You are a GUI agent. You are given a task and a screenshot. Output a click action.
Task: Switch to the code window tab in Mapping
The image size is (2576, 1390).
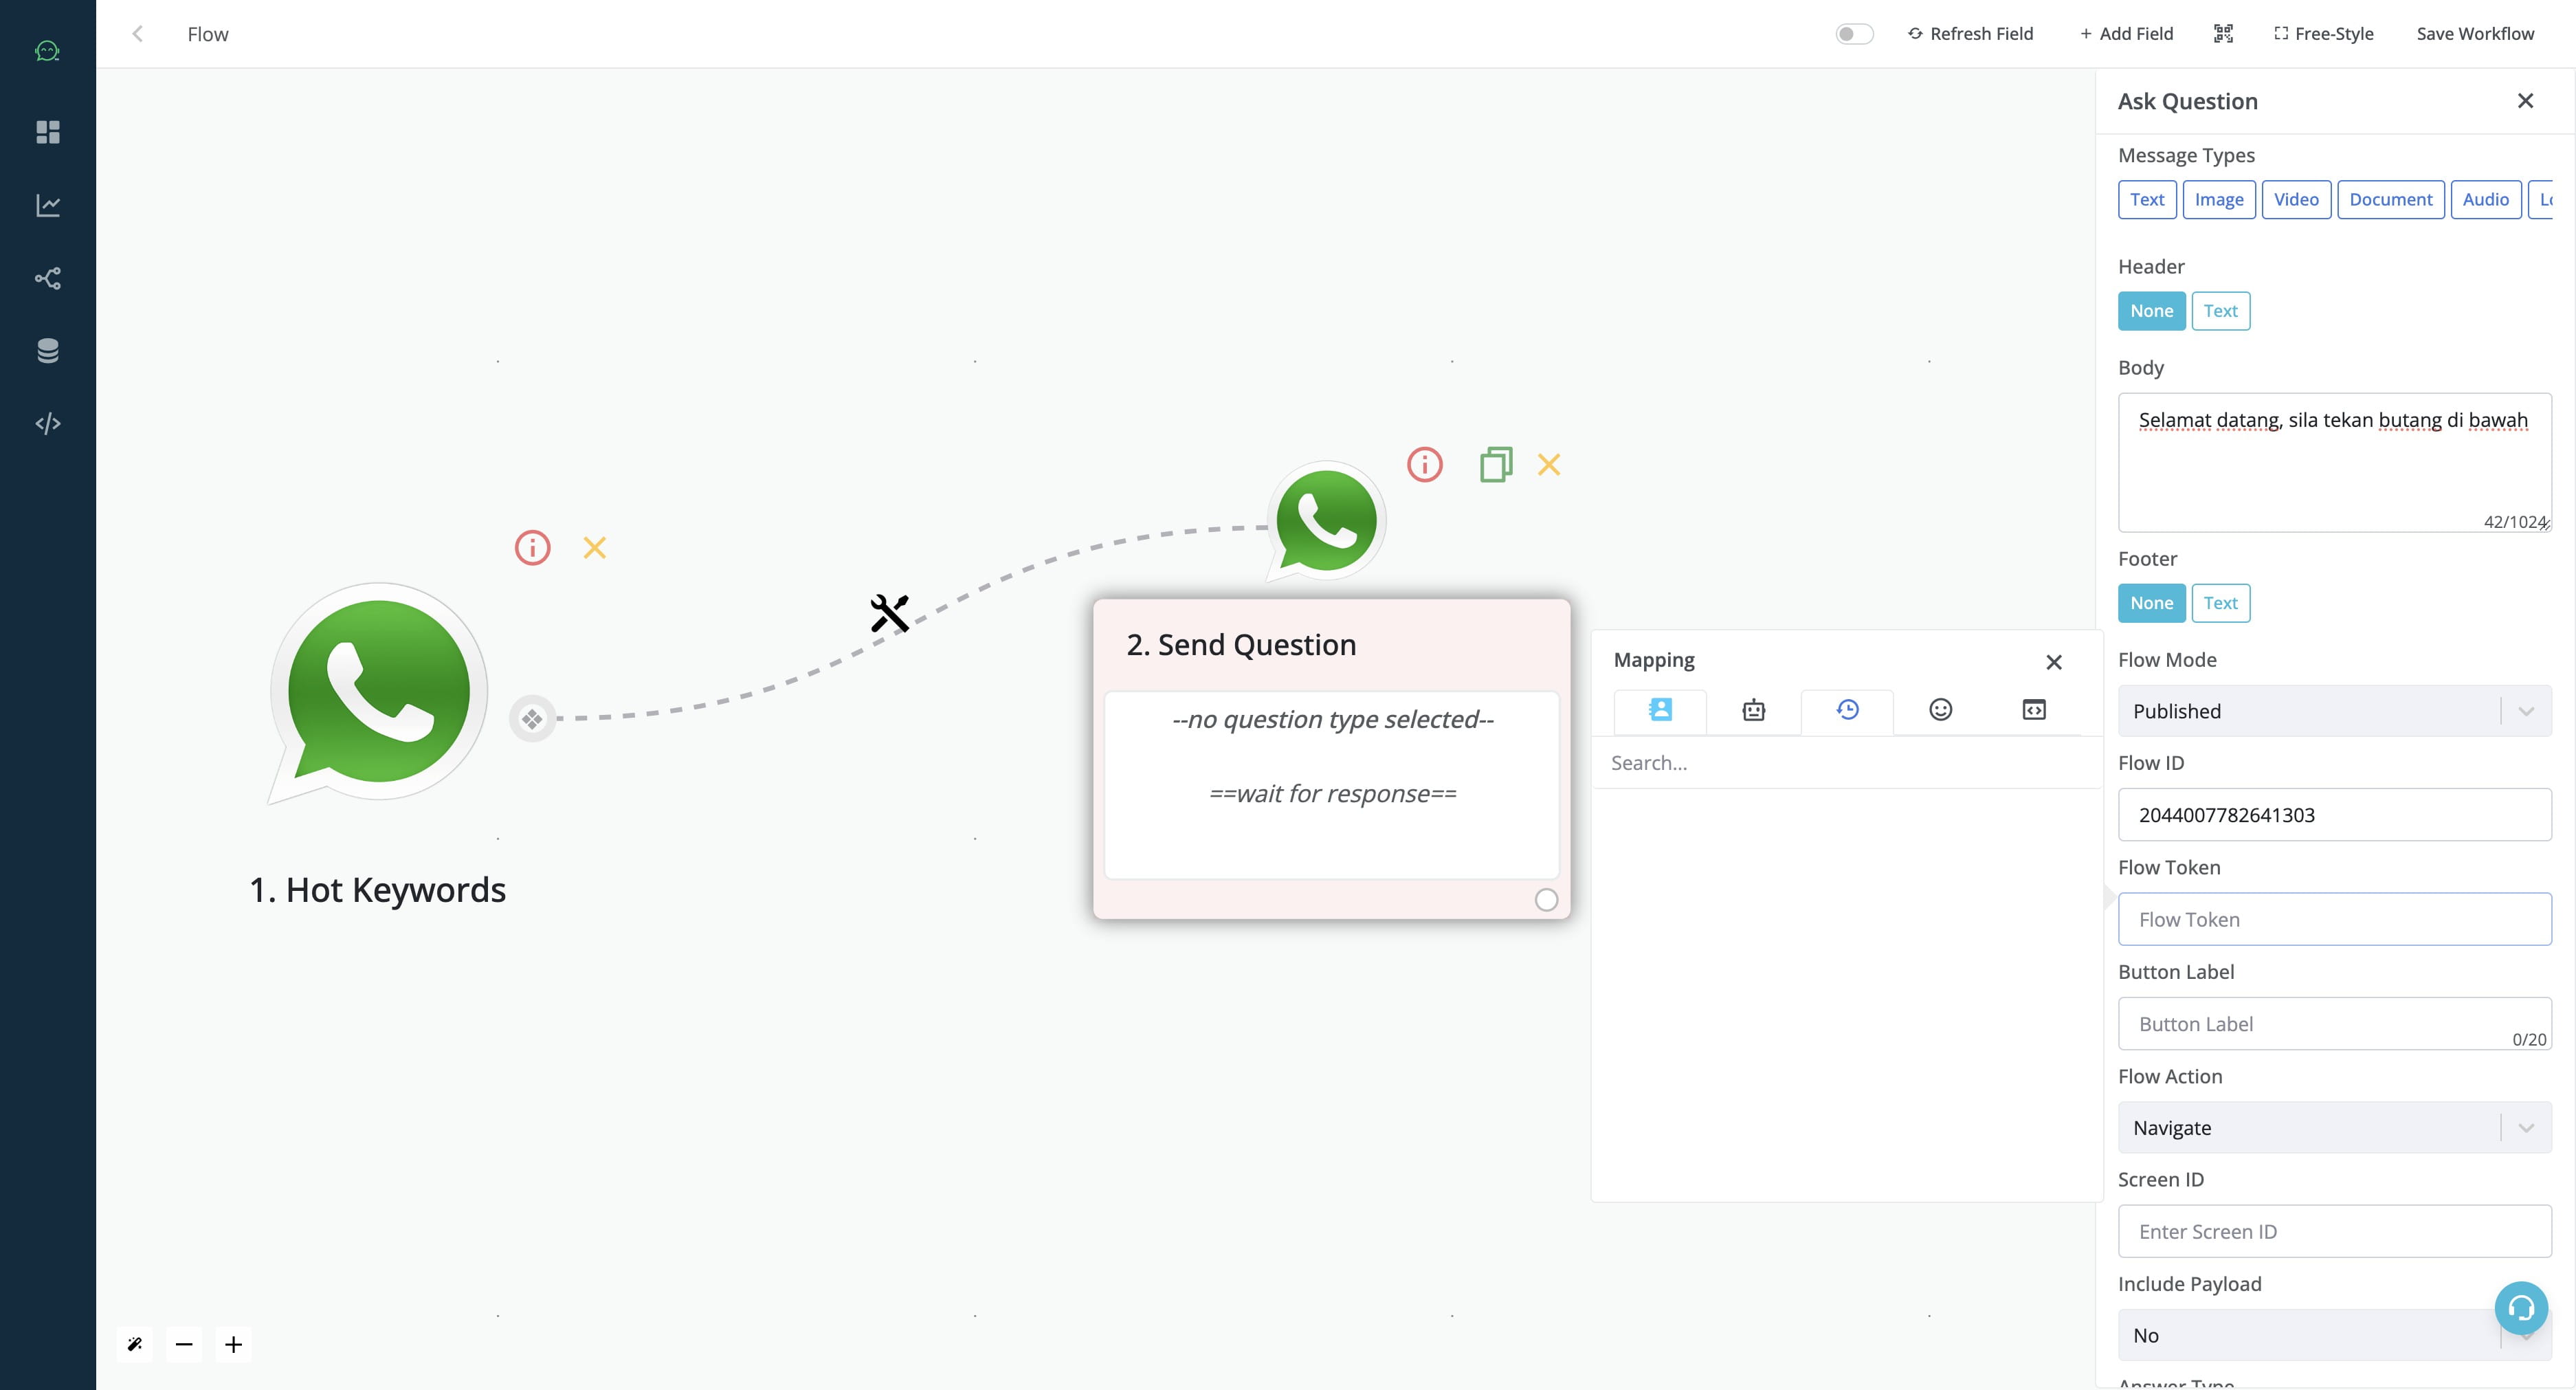click(x=2034, y=710)
